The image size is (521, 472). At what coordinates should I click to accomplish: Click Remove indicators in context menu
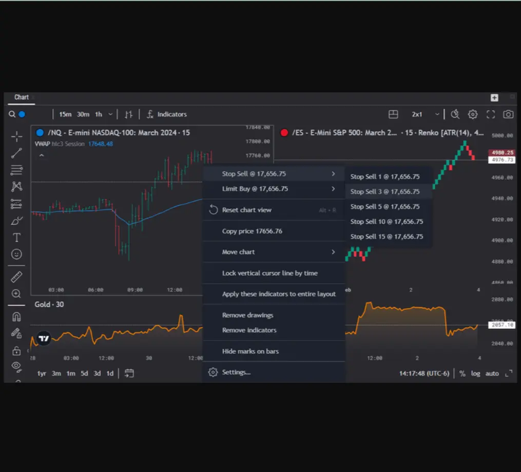point(249,330)
